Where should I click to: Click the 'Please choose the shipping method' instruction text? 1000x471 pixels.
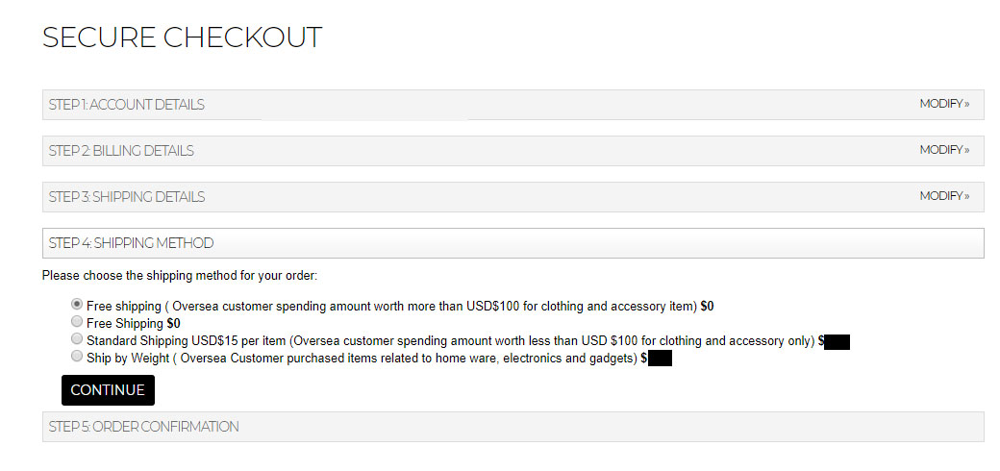(180, 276)
